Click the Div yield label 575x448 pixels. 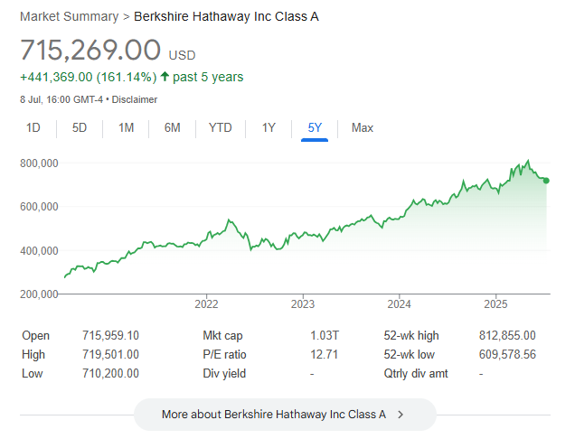(224, 374)
